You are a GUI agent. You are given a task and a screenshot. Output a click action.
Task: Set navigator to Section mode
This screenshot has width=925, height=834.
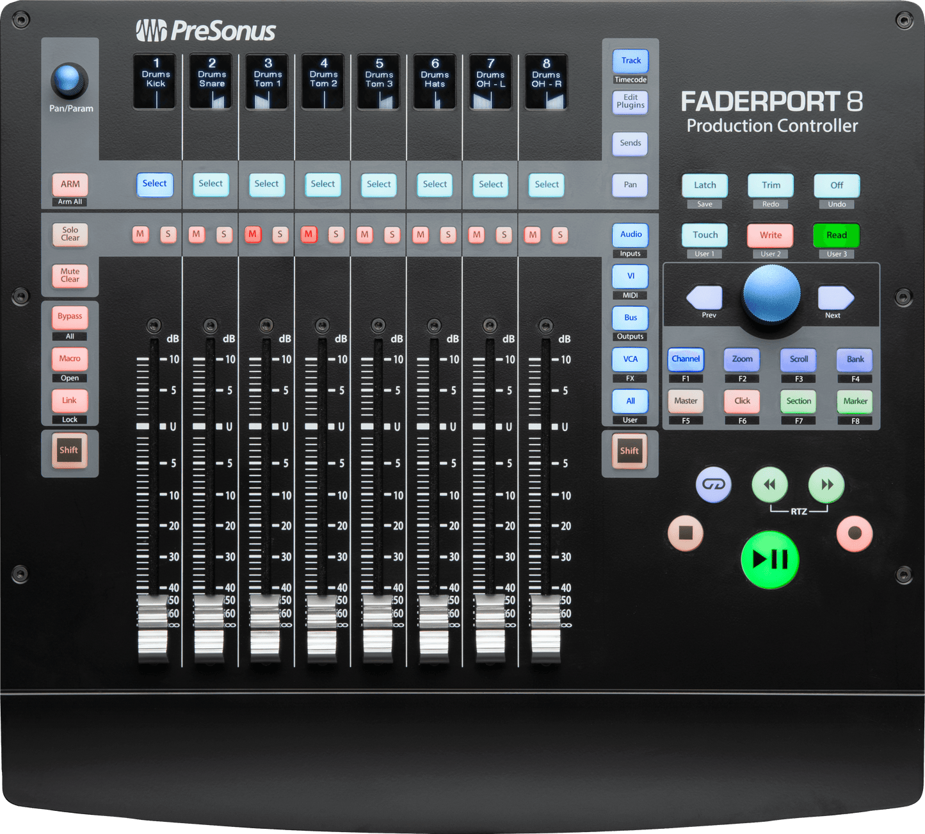(x=799, y=402)
